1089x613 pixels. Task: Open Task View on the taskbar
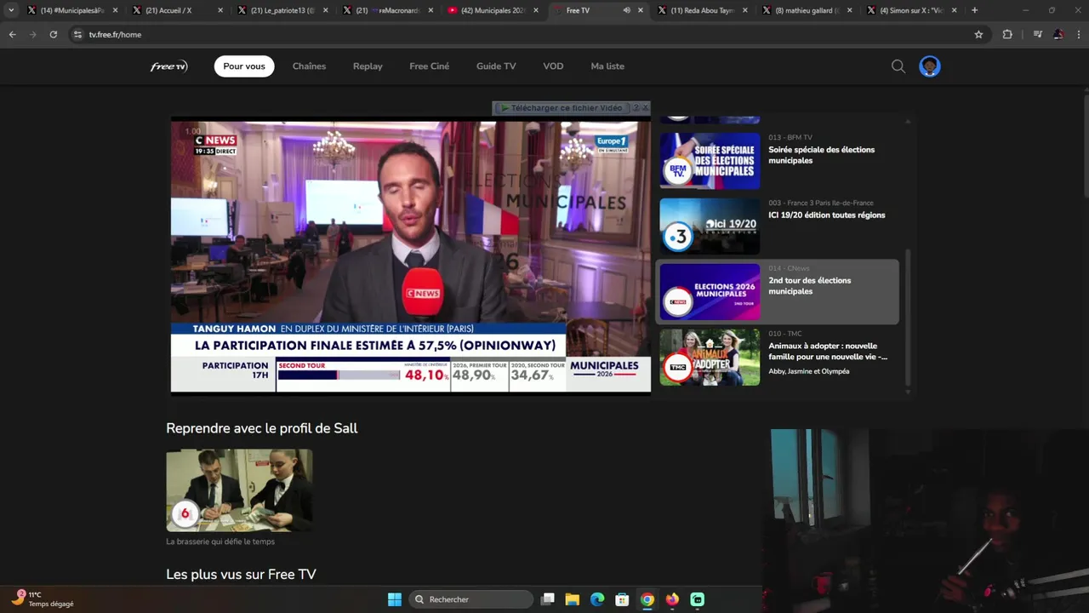tap(548, 599)
